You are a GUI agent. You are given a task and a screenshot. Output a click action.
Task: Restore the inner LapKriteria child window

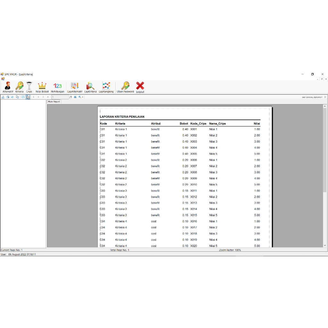322,79
